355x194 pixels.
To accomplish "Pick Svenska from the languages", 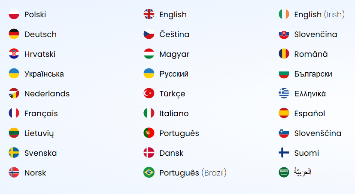I will [x=40, y=153].
